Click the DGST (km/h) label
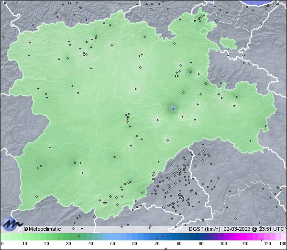The height and width of the screenshot is (250, 287). 204,229
